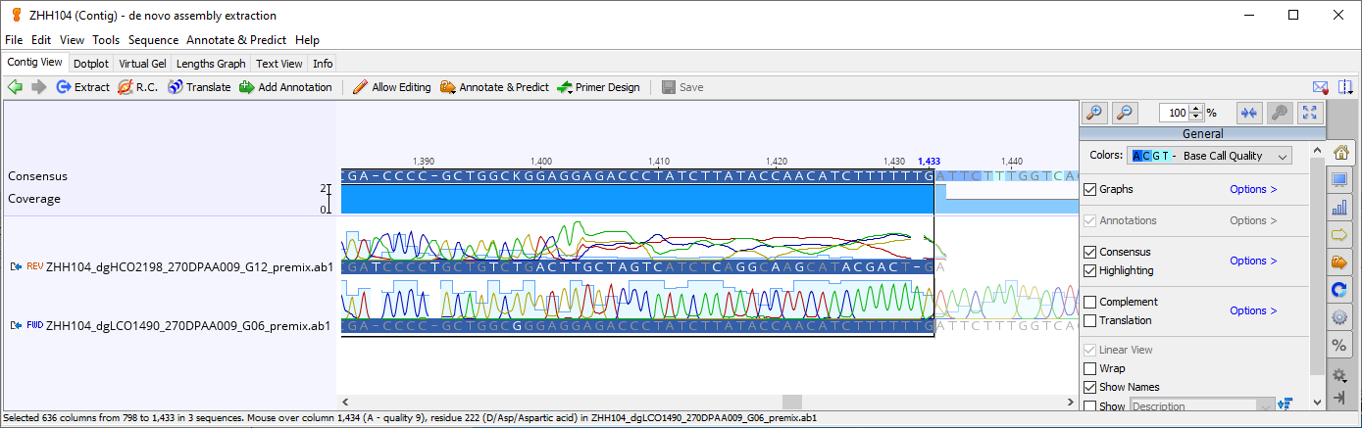
Task: Click icon left of FWD sequence name
Action: pos(16,325)
